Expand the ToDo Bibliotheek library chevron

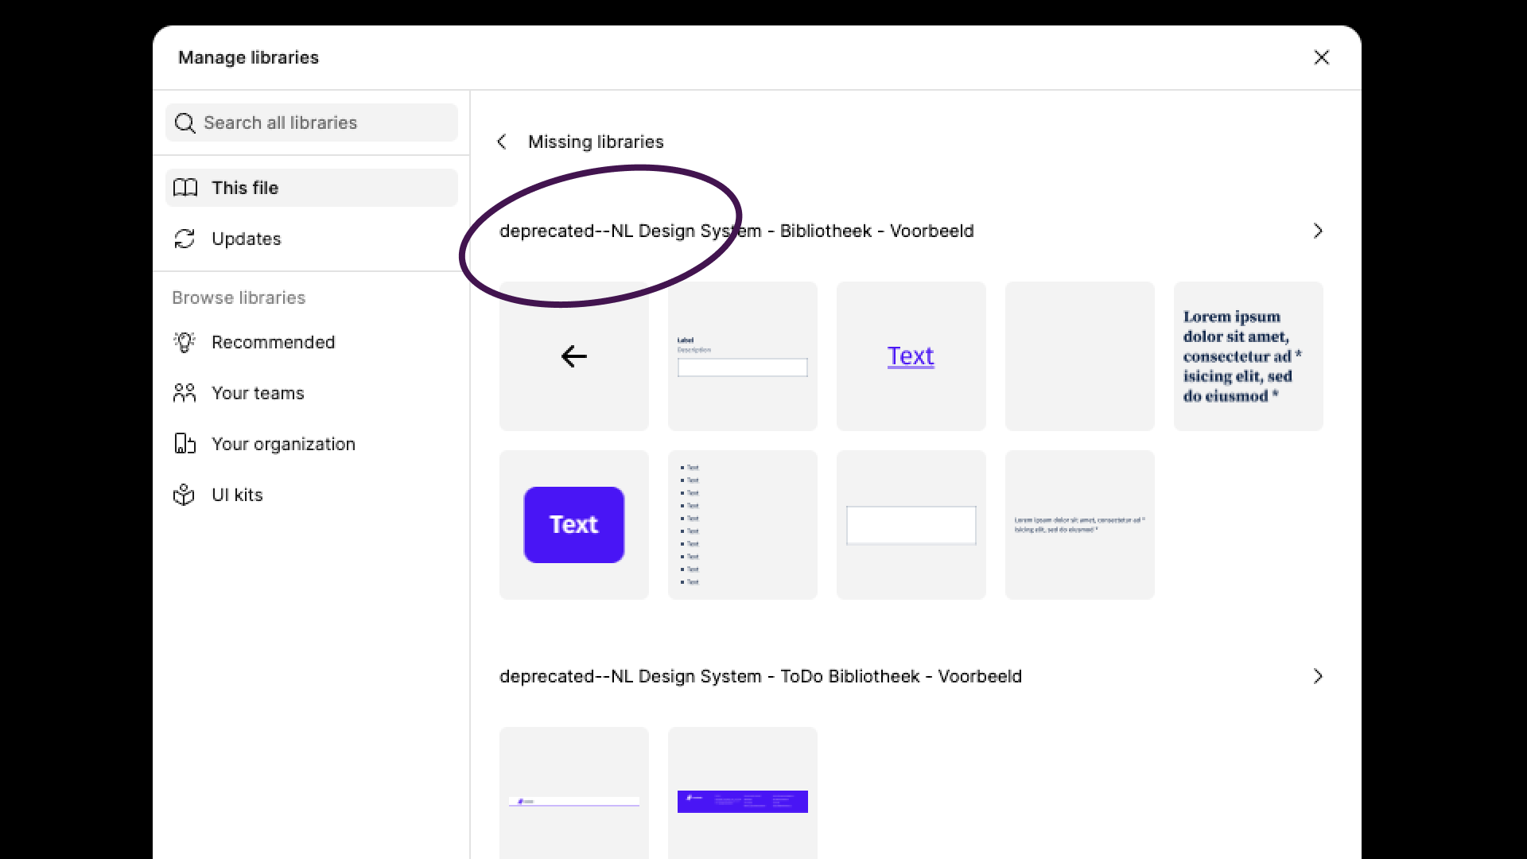coord(1318,676)
